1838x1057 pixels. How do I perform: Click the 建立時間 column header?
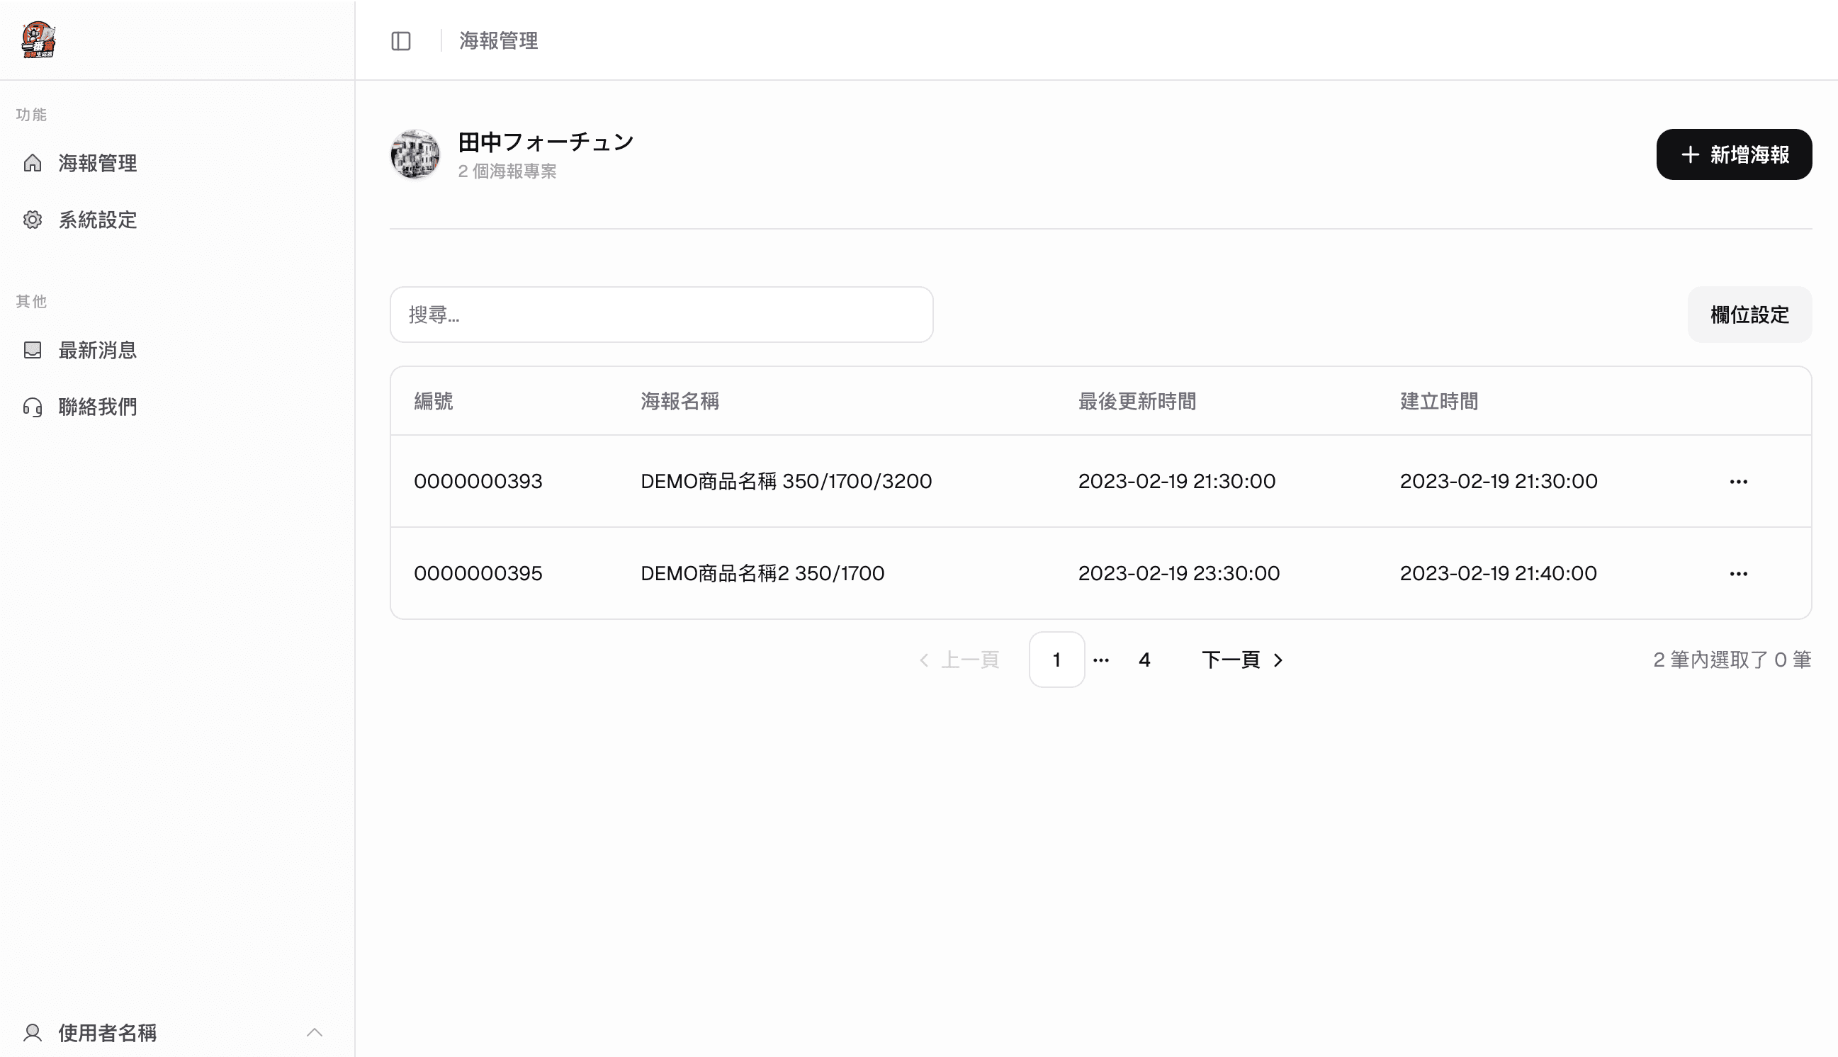tap(1439, 401)
